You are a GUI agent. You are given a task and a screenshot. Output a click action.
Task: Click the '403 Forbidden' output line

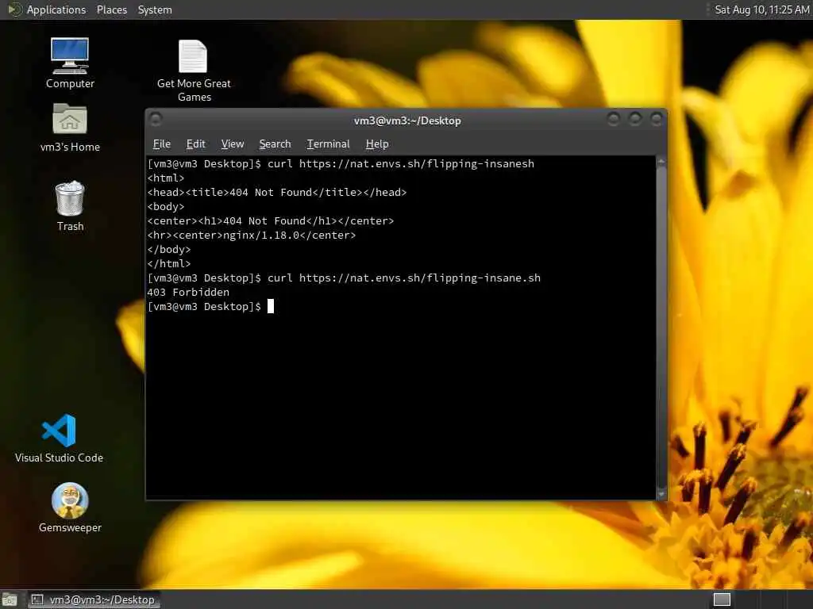(x=187, y=292)
